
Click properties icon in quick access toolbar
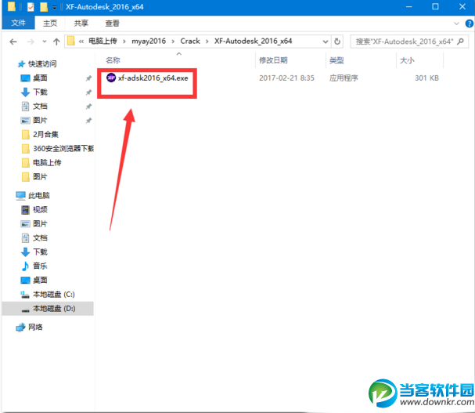tap(31, 7)
